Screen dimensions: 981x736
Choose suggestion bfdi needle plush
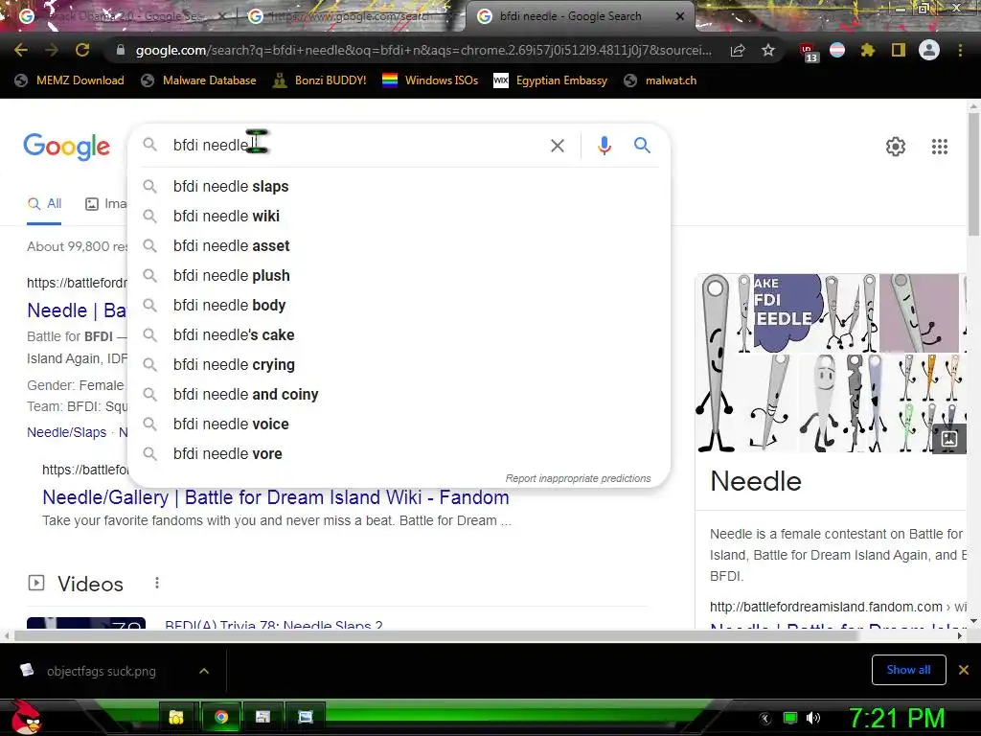(399, 275)
